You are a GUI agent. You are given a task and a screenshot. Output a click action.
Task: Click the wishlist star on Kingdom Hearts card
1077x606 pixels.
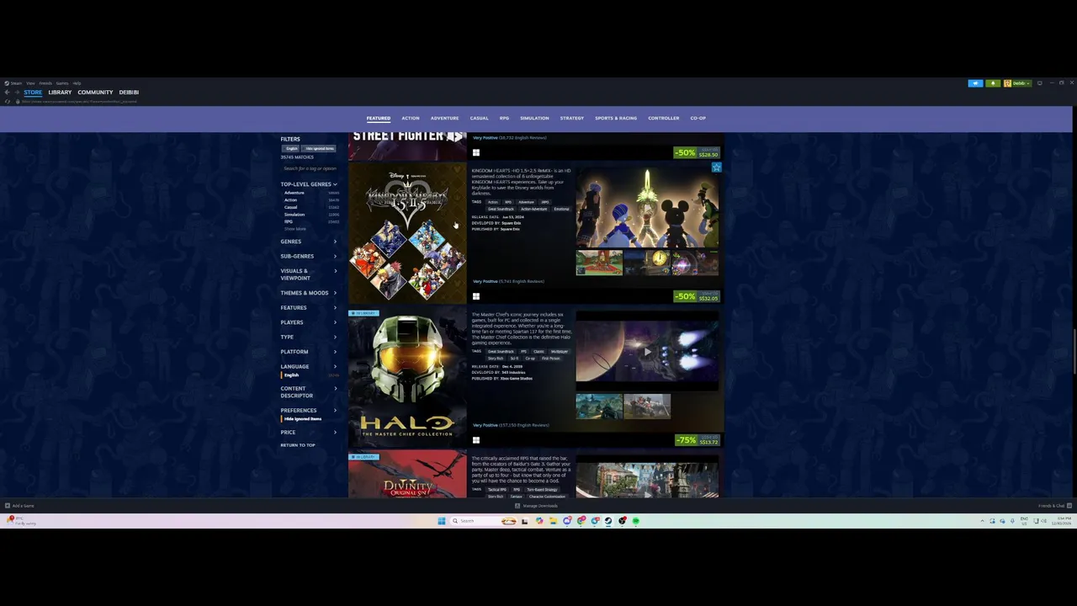pos(716,167)
